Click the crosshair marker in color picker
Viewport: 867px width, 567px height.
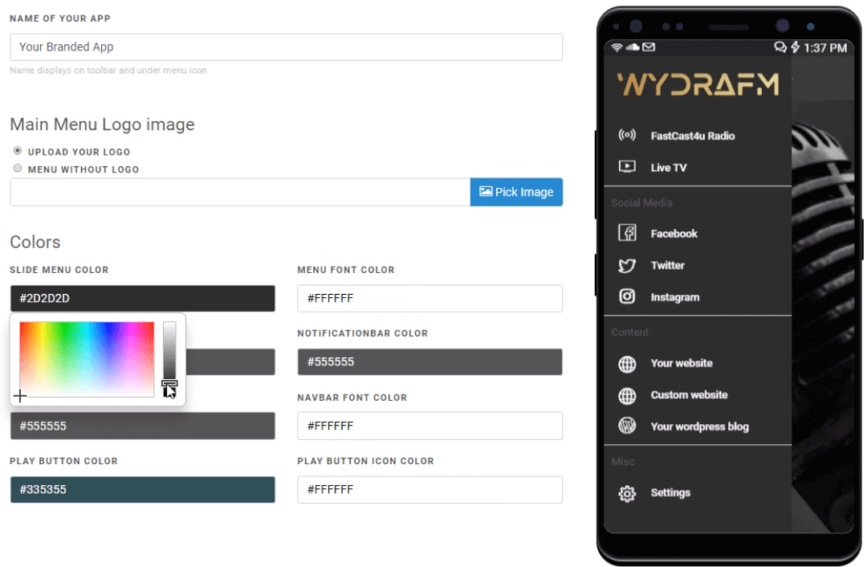pyautogui.click(x=20, y=396)
